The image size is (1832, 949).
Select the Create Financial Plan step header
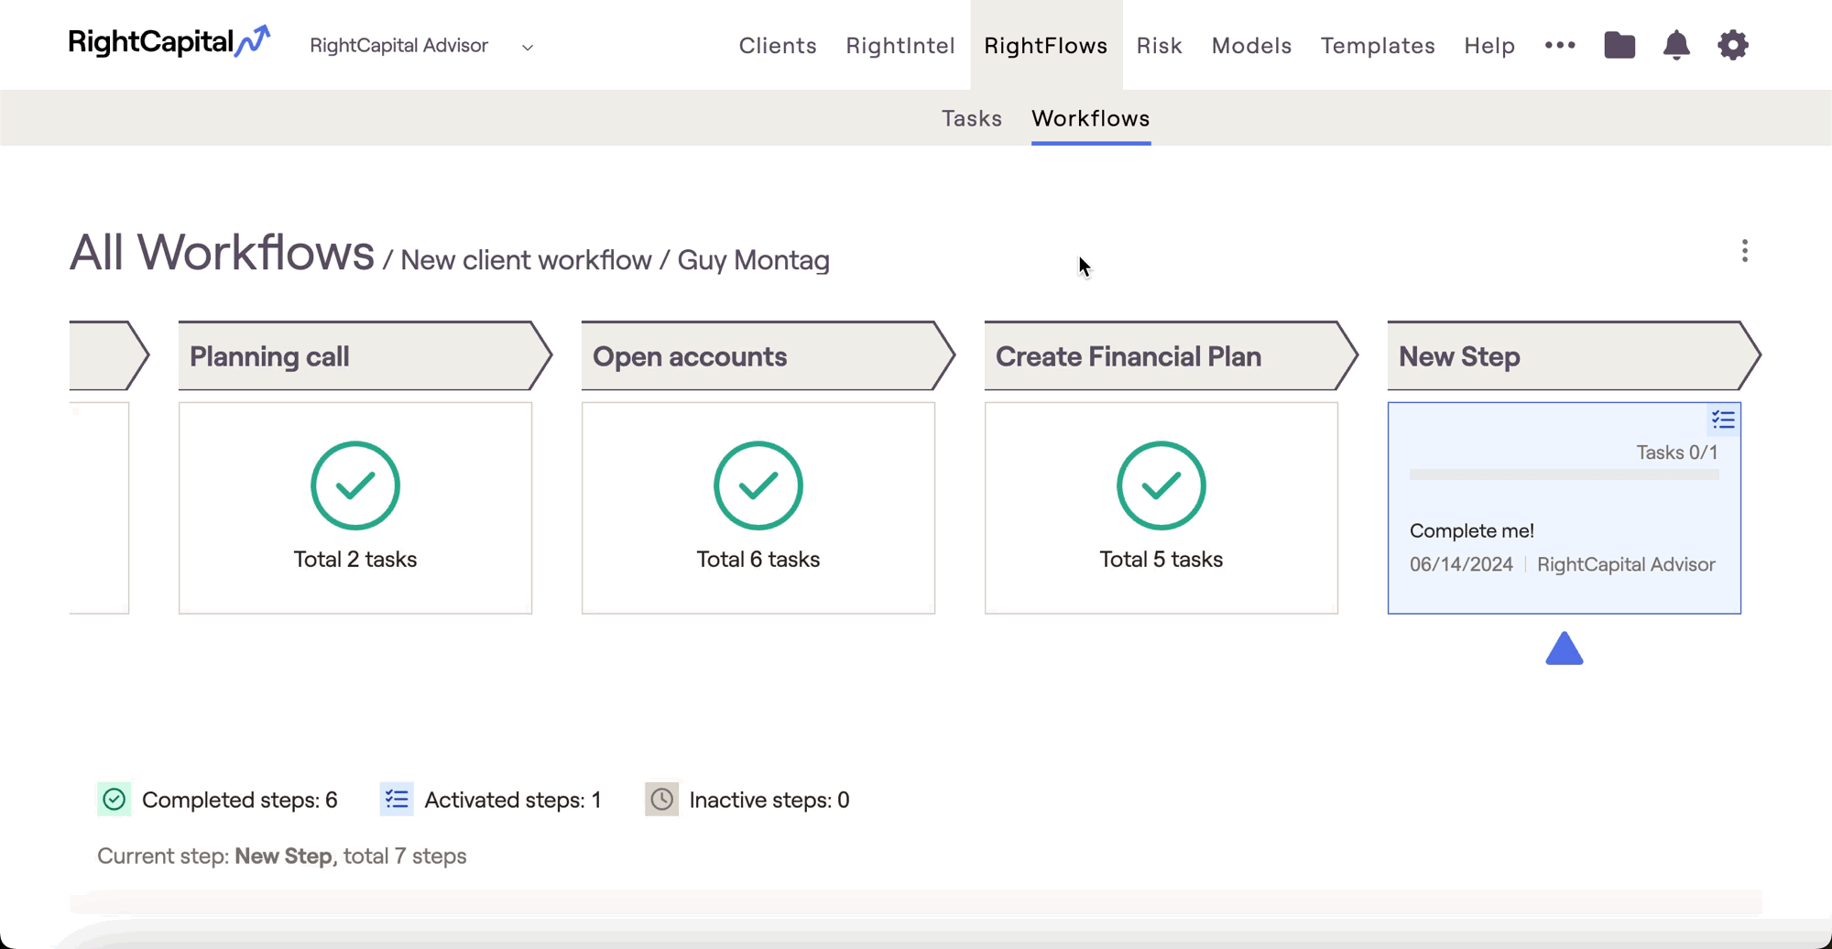pyautogui.click(x=1171, y=355)
